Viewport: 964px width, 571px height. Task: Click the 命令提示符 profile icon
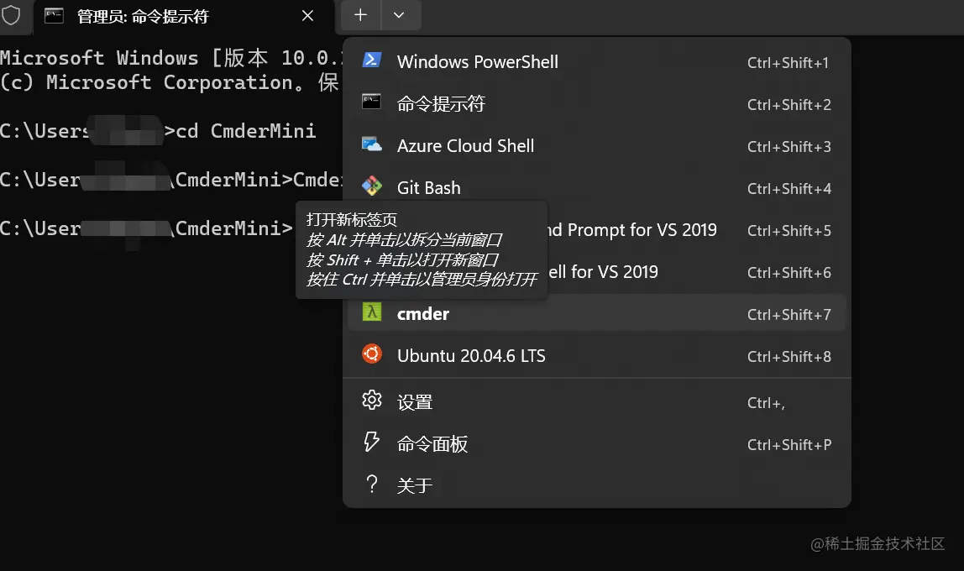pos(372,104)
